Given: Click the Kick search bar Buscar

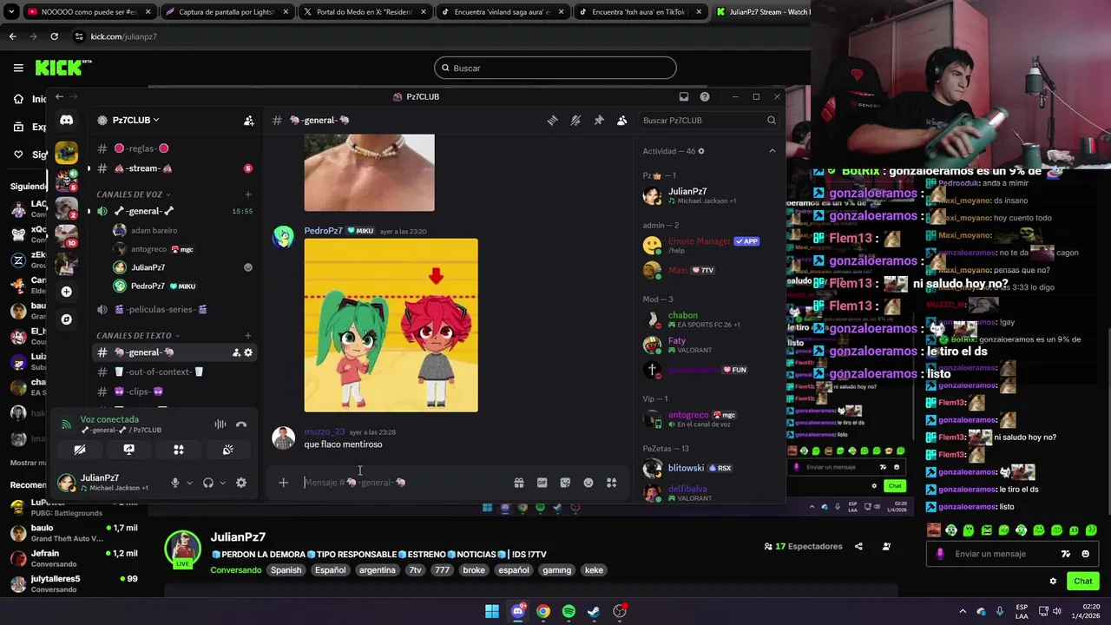Looking at the screenshot, I should 555,68.
